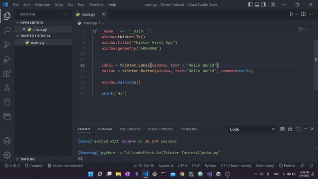Toggle the bottom panel layout icon
318x179 pixels.
point(257,4)
